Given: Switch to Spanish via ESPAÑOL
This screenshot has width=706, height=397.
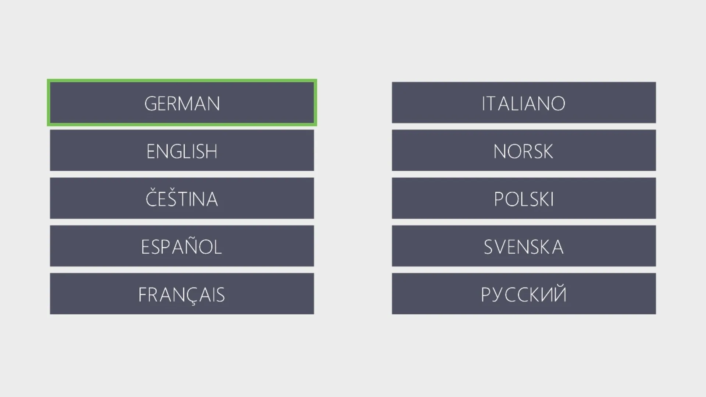Looking at the screenshot, I should pos(182,246).
